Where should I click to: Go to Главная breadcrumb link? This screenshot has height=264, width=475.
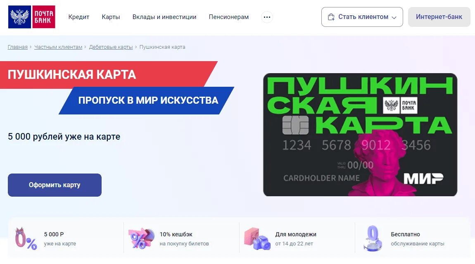pyautogui.click(x=18, y=47)
